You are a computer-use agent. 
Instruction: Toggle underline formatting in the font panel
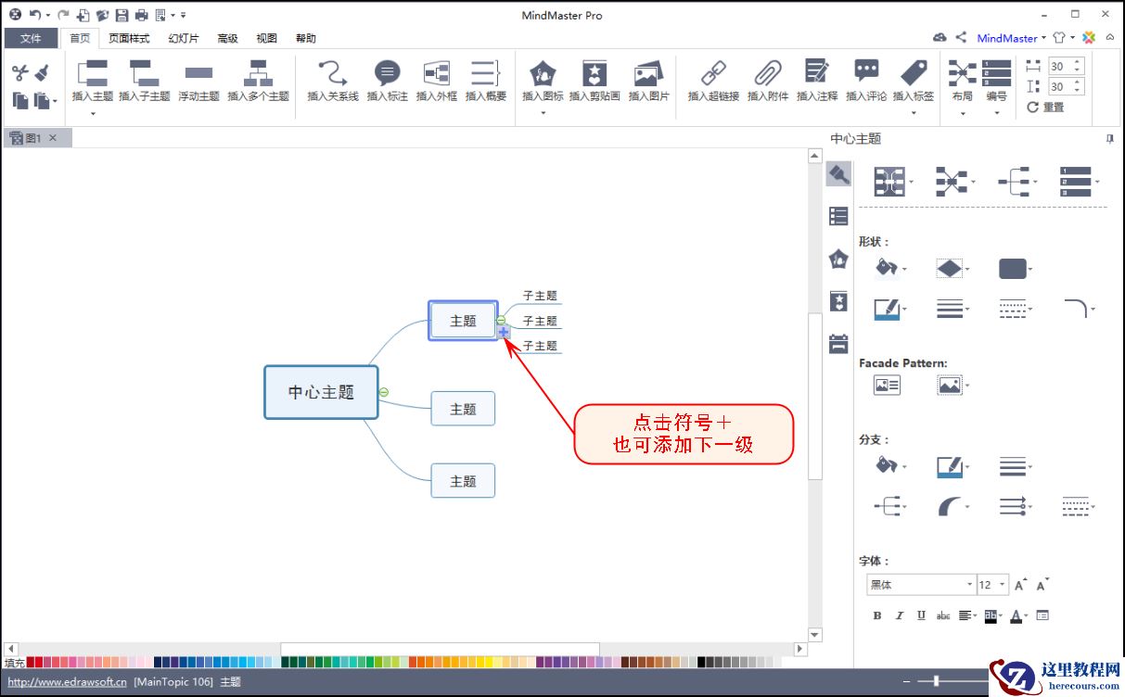click(921, 615)
